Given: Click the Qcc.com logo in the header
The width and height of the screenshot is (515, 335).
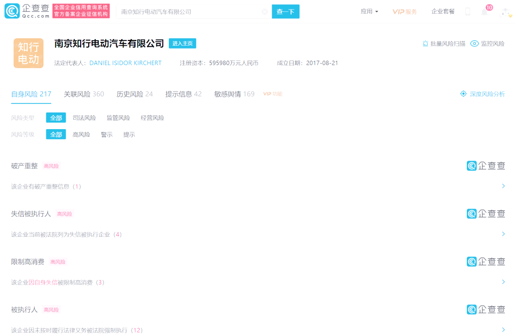Looking at the screenshot, I should (27, 11).
